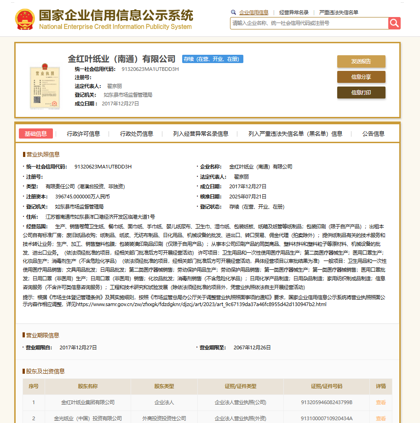Viewport: 420px width, 423px height.
Task: Switch to the 行政许可信息 tab
Action: 83,133
